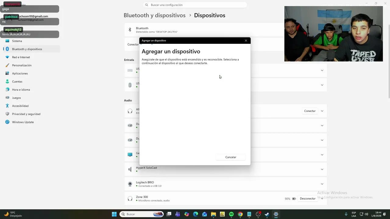The image size is (390, 219).
Task: Select the Red e Internet wifi icon
Action: (7, 57)
